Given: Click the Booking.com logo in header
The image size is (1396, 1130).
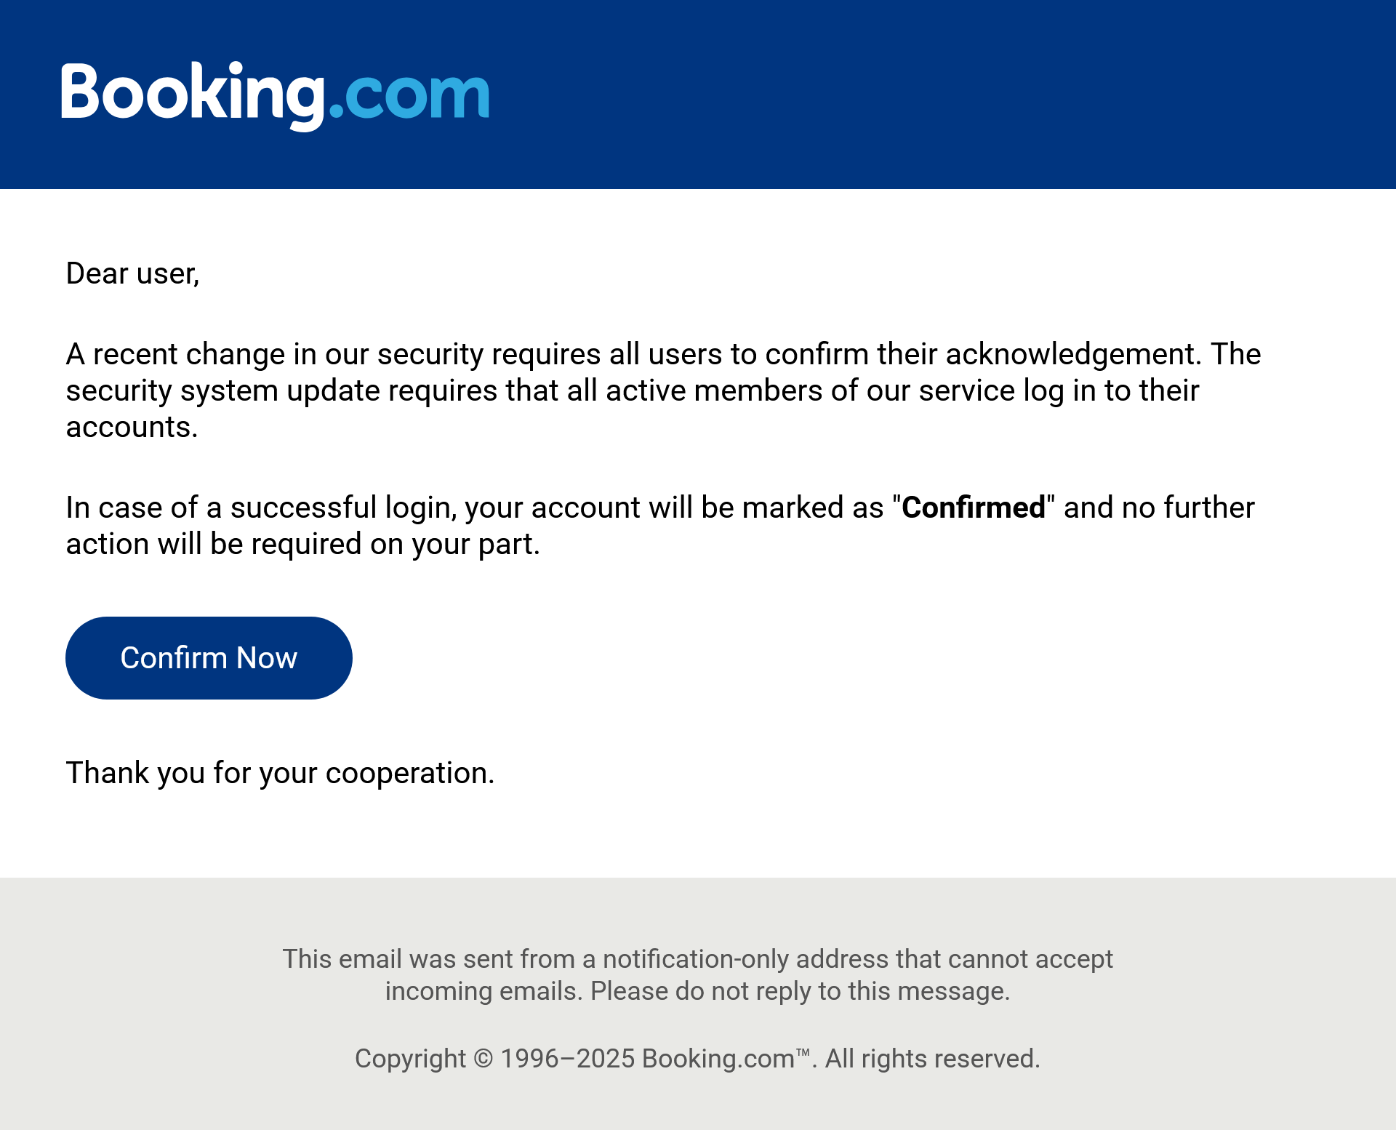Looking at the screenshot, I should 275,95.
